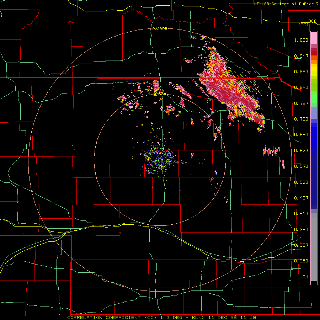The image size is (320, 320).
Task: Pick the gray low-value legend band
Action: point(314,247)
